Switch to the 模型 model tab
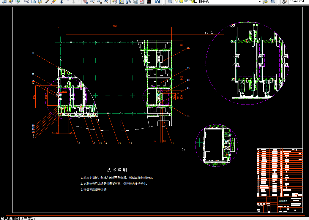Viewport: 309px width, 220px height. coord(4,218)
